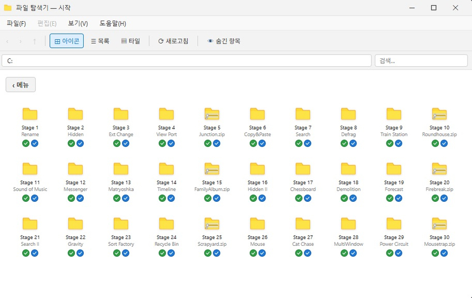The height and width of the screenshot is (298, 472).
Task: Click green checkmark badge under Stage 15
Action: (x=208, y=198)
